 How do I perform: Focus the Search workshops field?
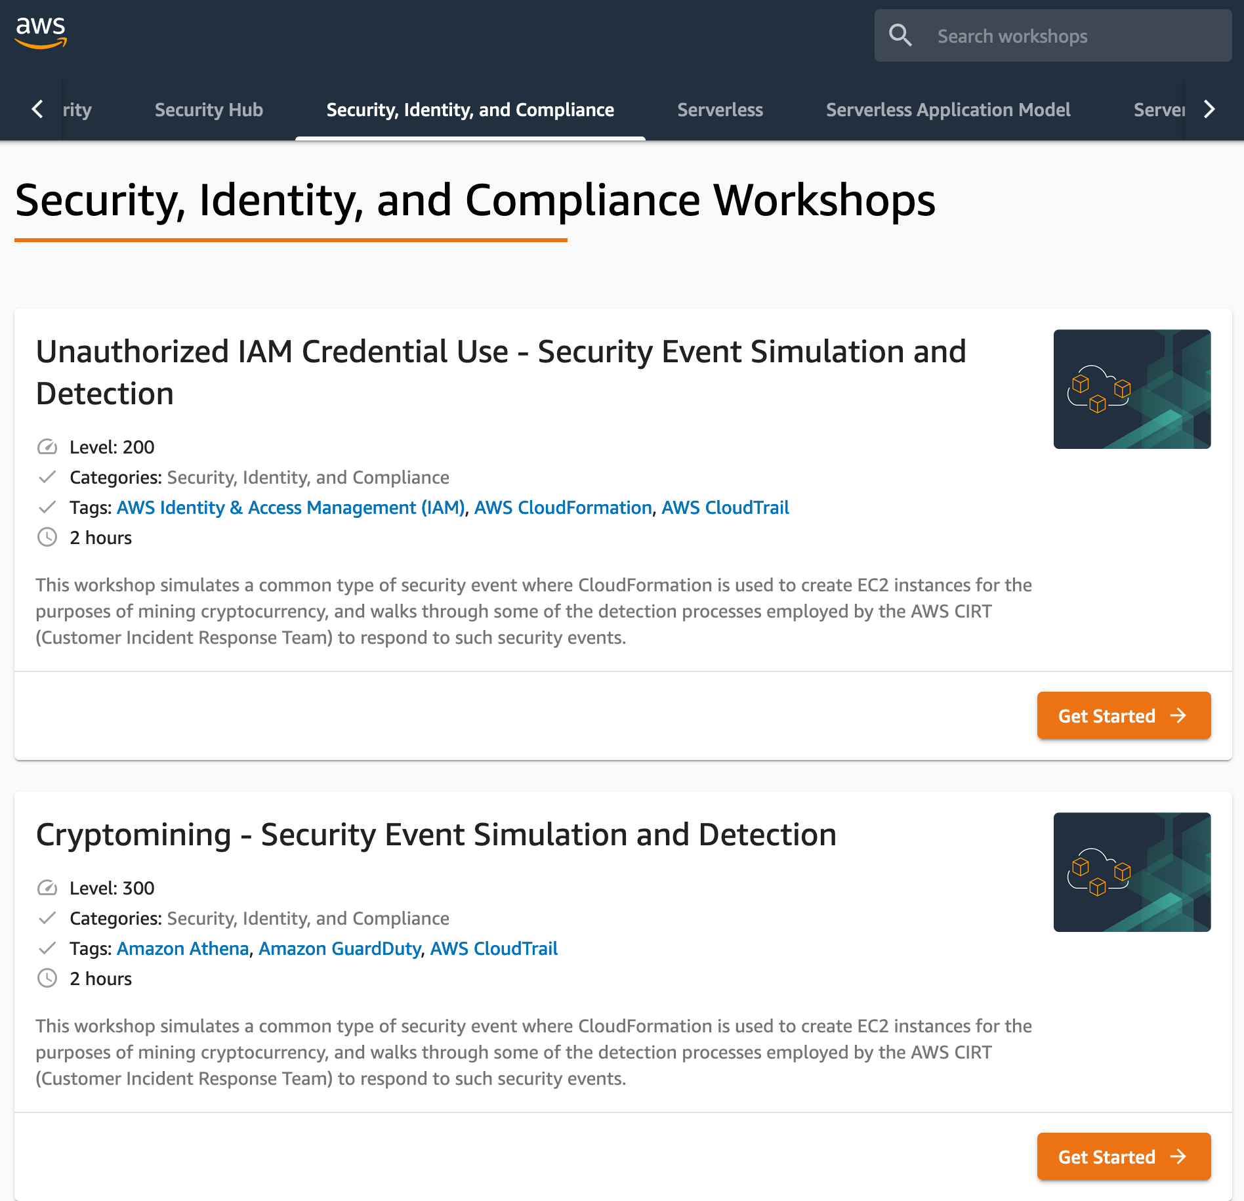coord(1053,35)
